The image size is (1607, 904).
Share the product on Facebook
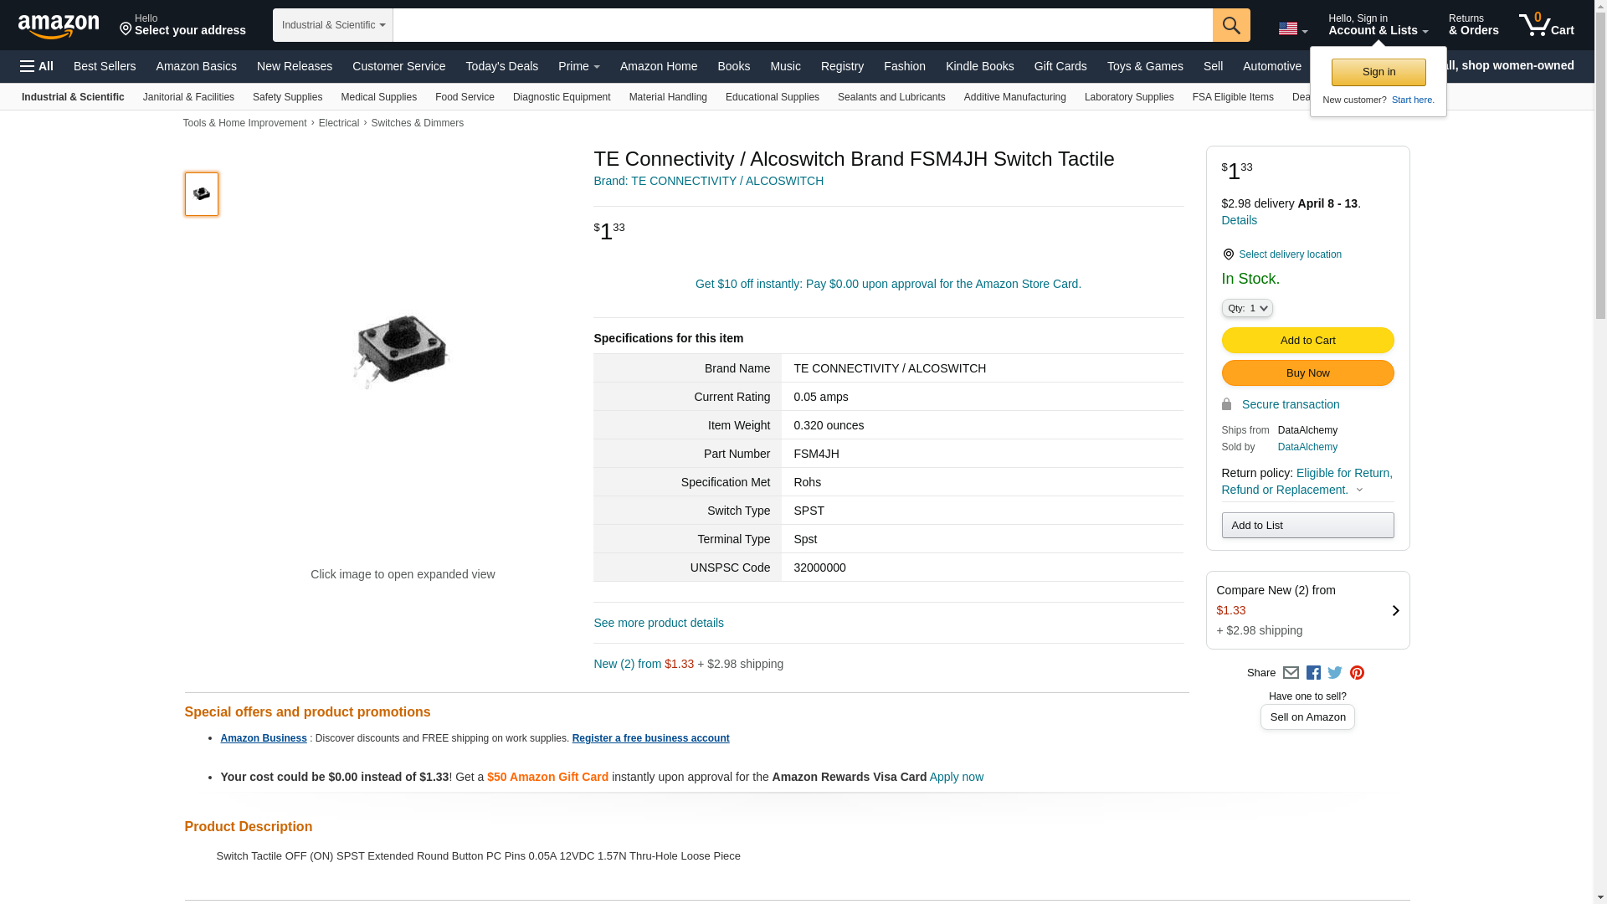(1313, 673)
